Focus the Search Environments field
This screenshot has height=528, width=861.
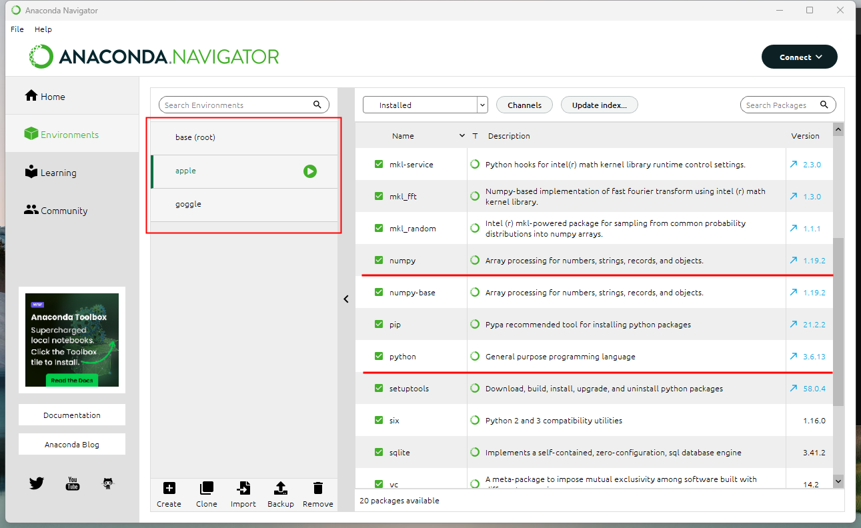[x=244, y=105]
